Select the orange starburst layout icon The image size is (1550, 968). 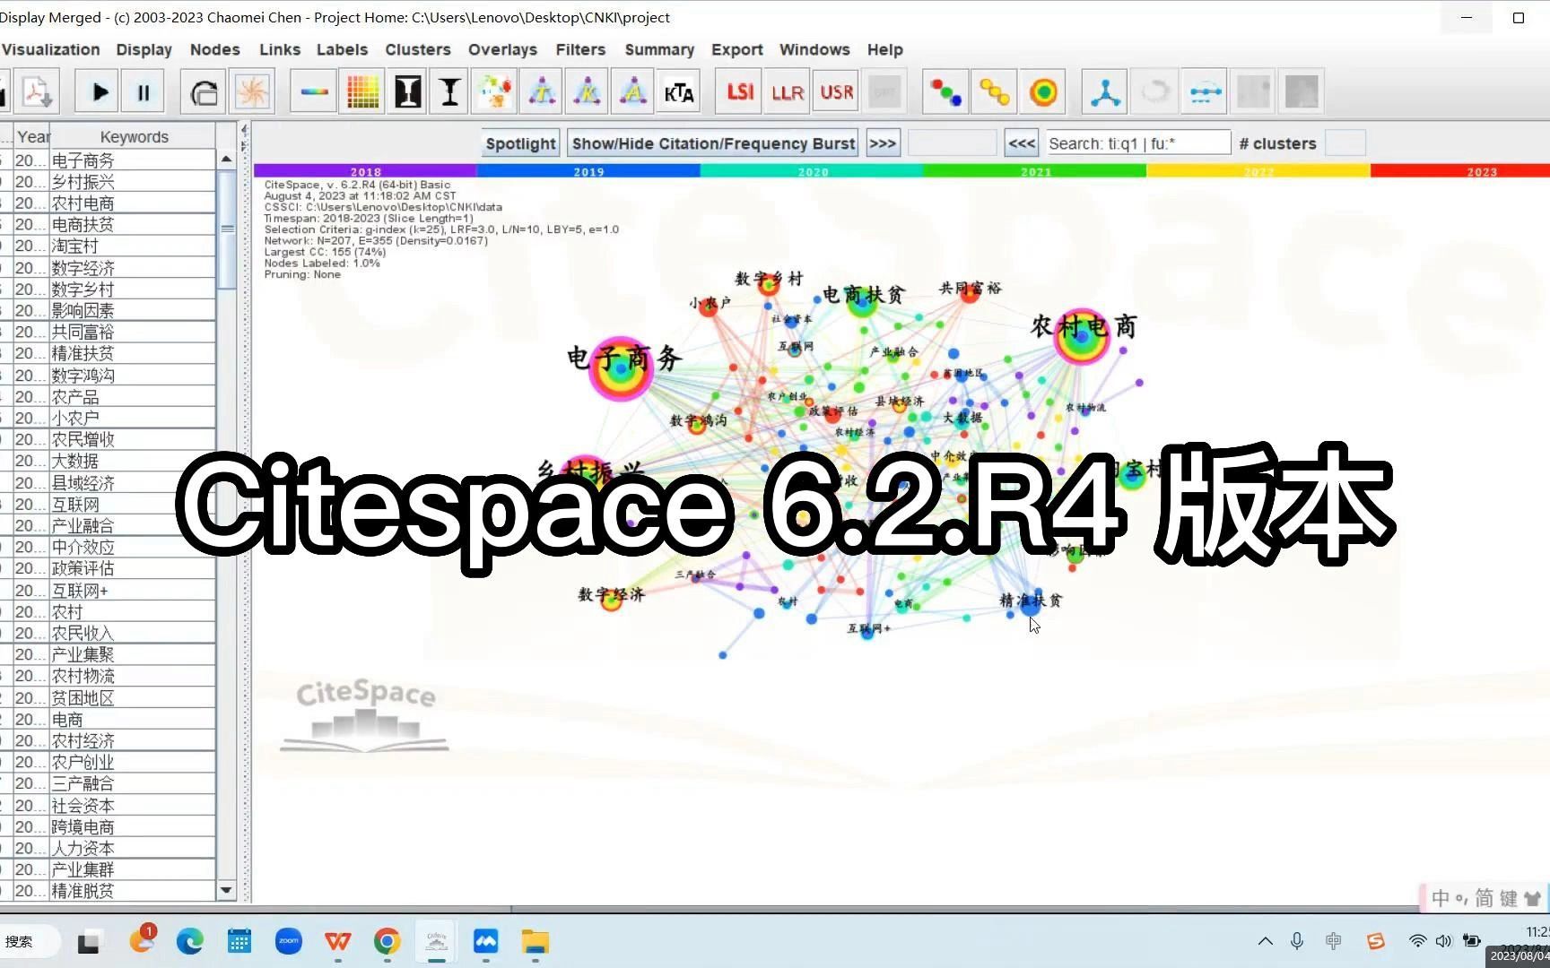click(251, 91)
